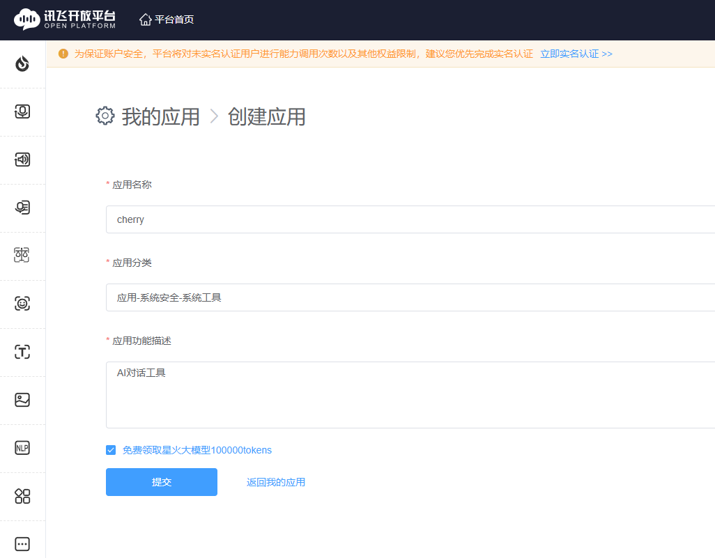Click the microphone-with-text sidebar icon

coord(22,208)
